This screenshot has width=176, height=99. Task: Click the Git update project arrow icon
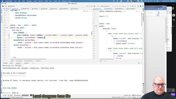(126, 6)
